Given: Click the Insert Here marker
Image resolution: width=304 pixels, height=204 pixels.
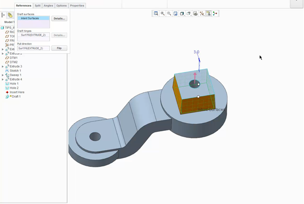Looking at the screenshot, I should (x=17, y=92).
